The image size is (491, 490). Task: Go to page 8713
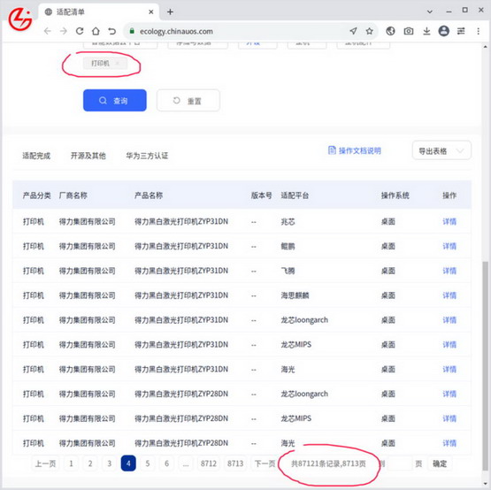coord(235,463)
